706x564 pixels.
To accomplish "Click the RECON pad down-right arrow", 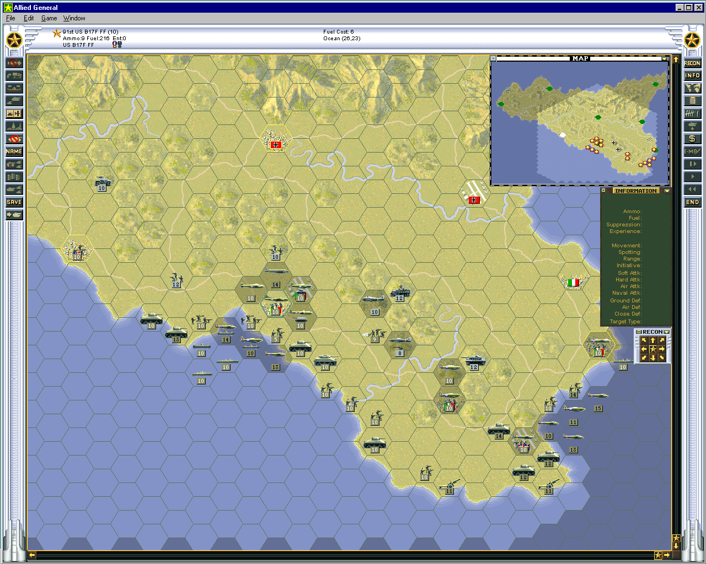I will 662,358.
